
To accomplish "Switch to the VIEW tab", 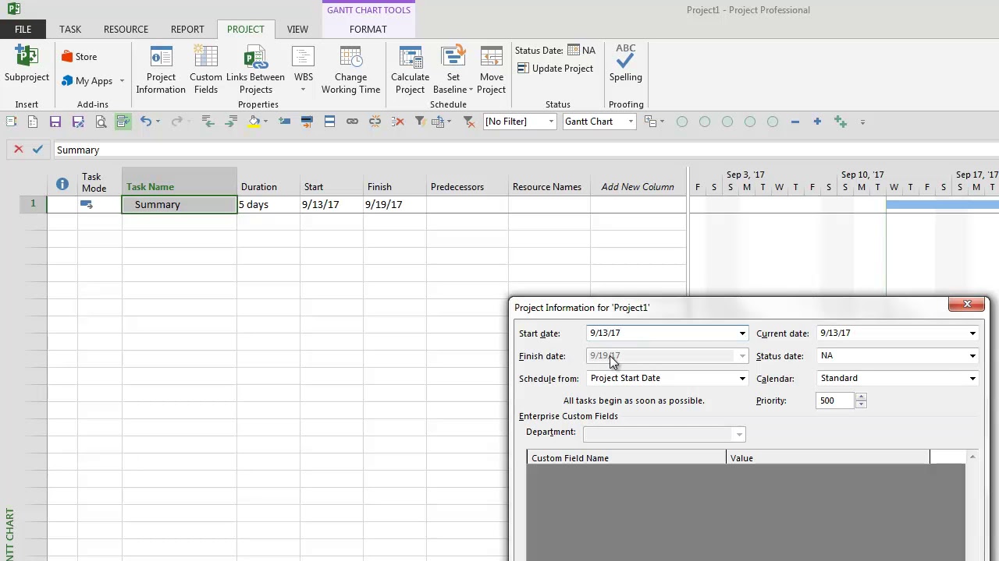I will point(297,30).
